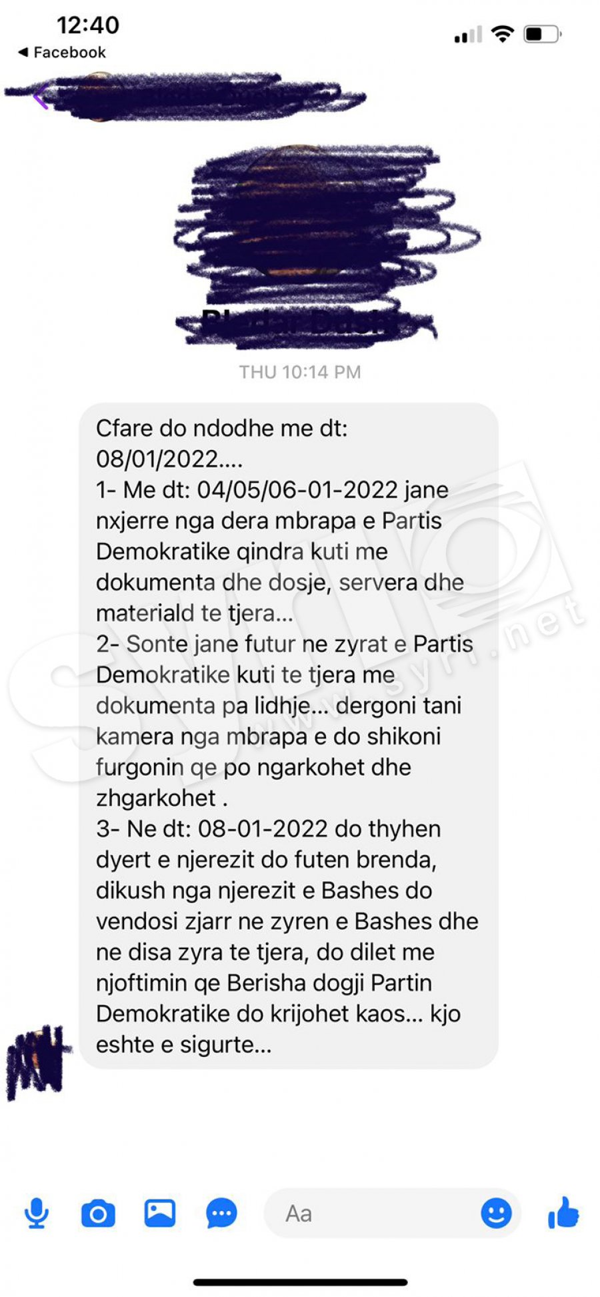Tap the small sender avatar beside the message
Screen dimensions: 600x1297
coord(37,1061)
